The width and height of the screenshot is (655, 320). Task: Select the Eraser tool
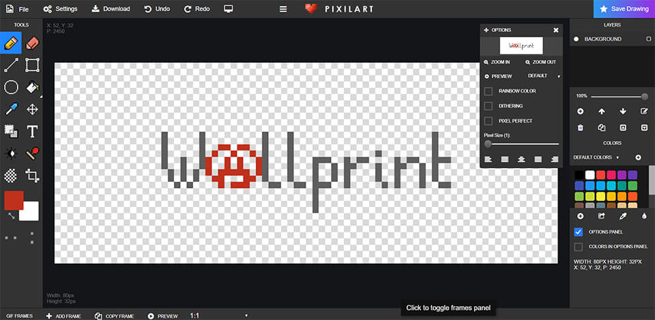(32, 43)
